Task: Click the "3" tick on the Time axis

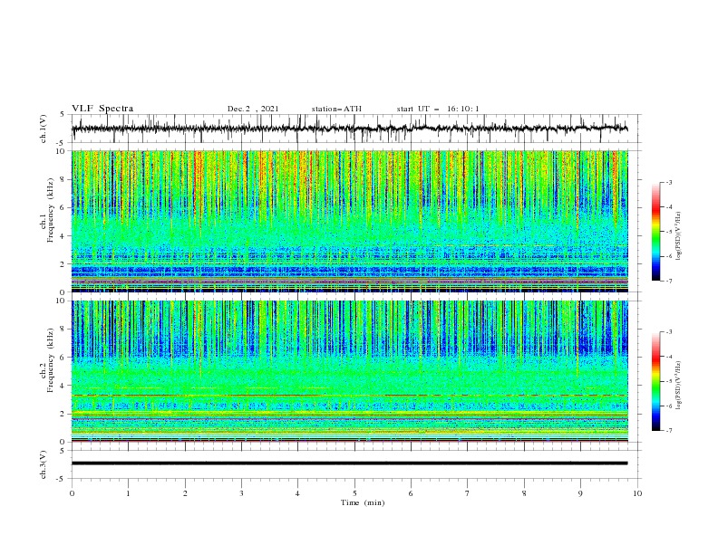Action: (241, 493)
